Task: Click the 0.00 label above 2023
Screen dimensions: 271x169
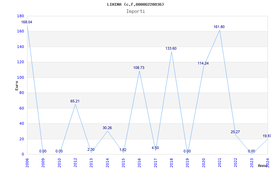Action: tap(251, 151)
